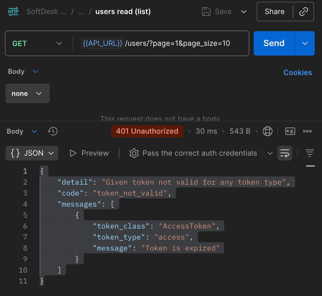Switch to the Preview response view
Image resolution: width=322 pixels, height=296 pixels.
(89, 153)
